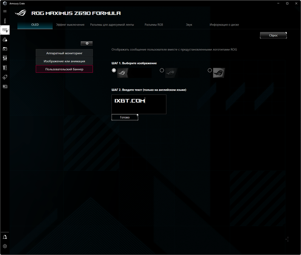Open the News sidebar icon
This screenshot has width=301, height=255.
pyautogui.click(x=5, y=87)
